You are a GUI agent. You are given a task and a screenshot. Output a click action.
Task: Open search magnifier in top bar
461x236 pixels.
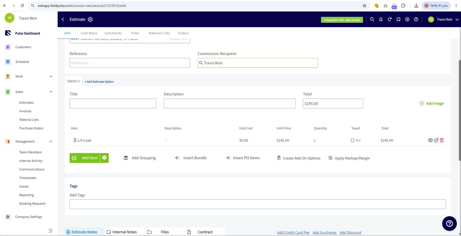(372, 19)
